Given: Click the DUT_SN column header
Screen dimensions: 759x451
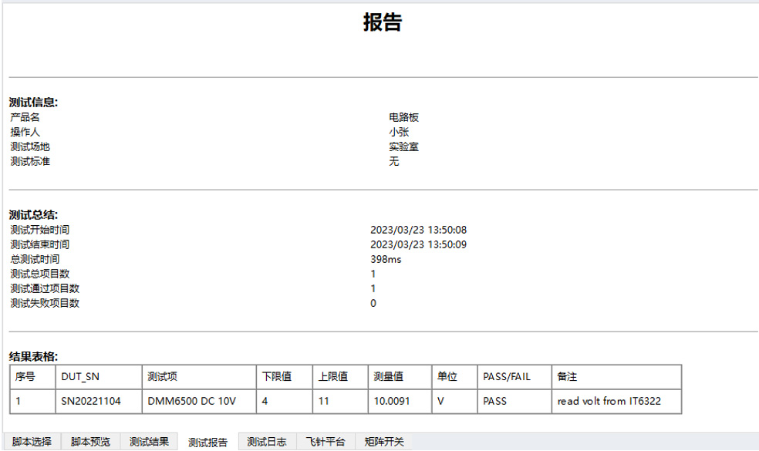Looking at the screenshot, I should (x=80, y=377).
